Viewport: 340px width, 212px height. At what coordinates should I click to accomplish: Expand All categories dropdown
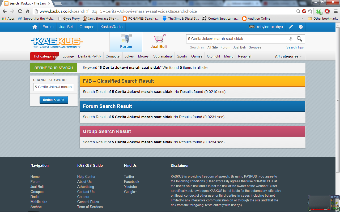[288, 56]
